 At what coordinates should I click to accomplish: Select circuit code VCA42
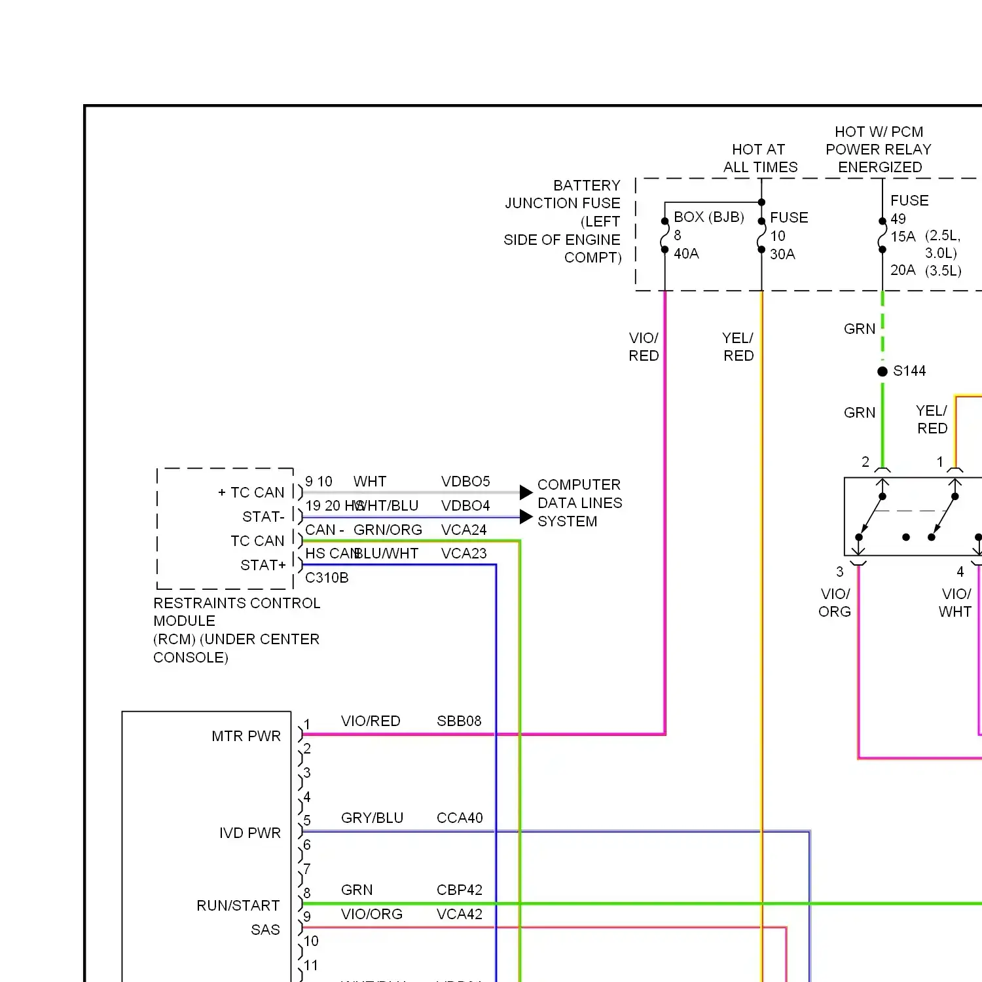click(460, 914)
